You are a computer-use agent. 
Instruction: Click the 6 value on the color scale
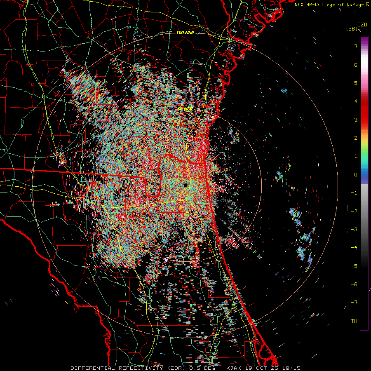356,65
